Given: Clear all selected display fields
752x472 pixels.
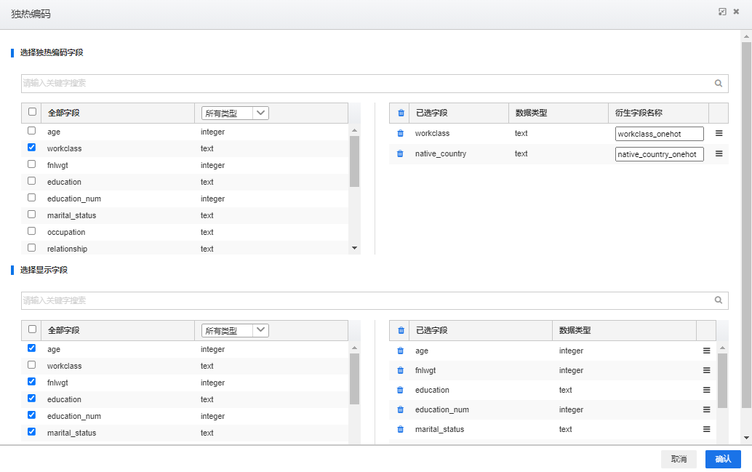Looking at the screenshot, I should pos(401,330).
